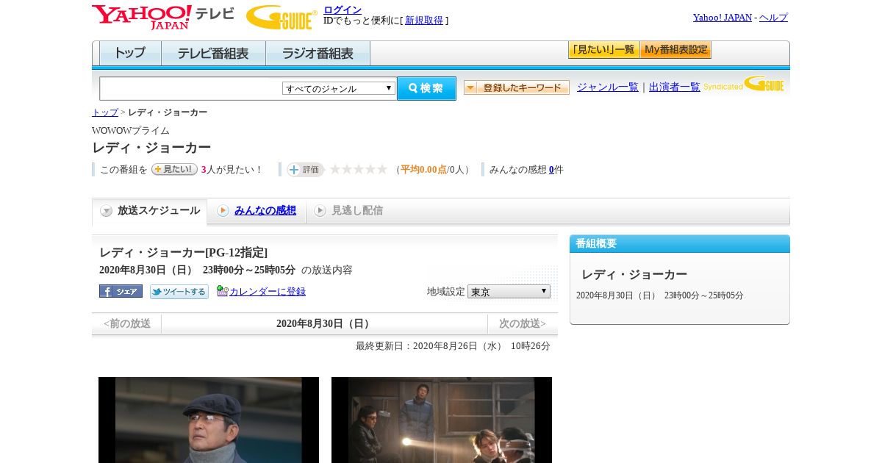Expand the すべてのジャンル genre dropdown
Image resolution: width=882 pixels, height=463 pixels.
pos(339,88)
